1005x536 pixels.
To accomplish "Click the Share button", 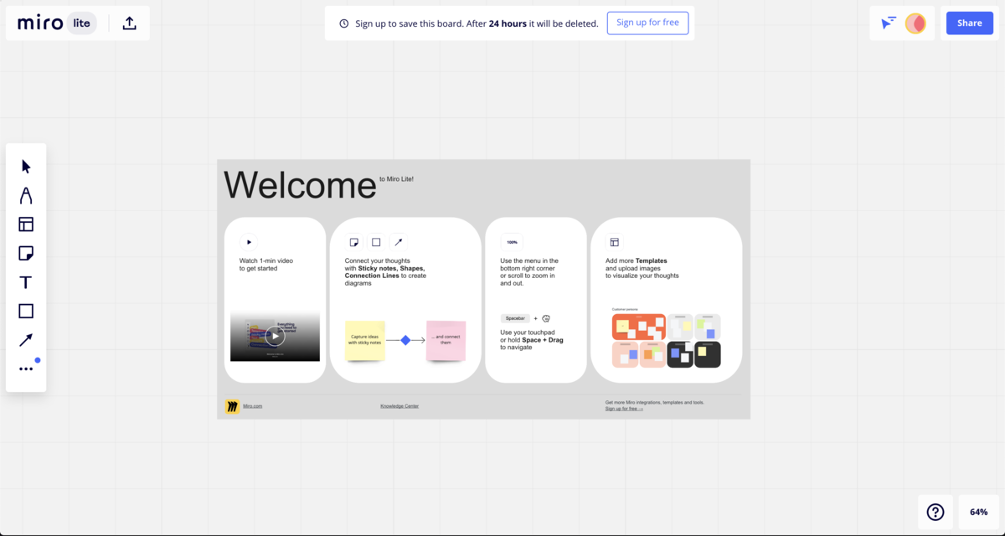I will click(970, 23).
